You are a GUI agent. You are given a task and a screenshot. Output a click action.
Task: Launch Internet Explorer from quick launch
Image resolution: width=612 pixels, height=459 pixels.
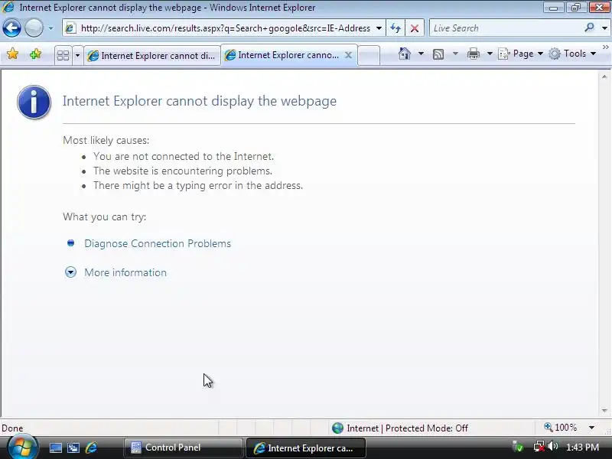[91, 448]
